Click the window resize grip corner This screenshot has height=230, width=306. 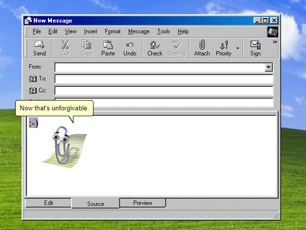(x=276, y=216)
